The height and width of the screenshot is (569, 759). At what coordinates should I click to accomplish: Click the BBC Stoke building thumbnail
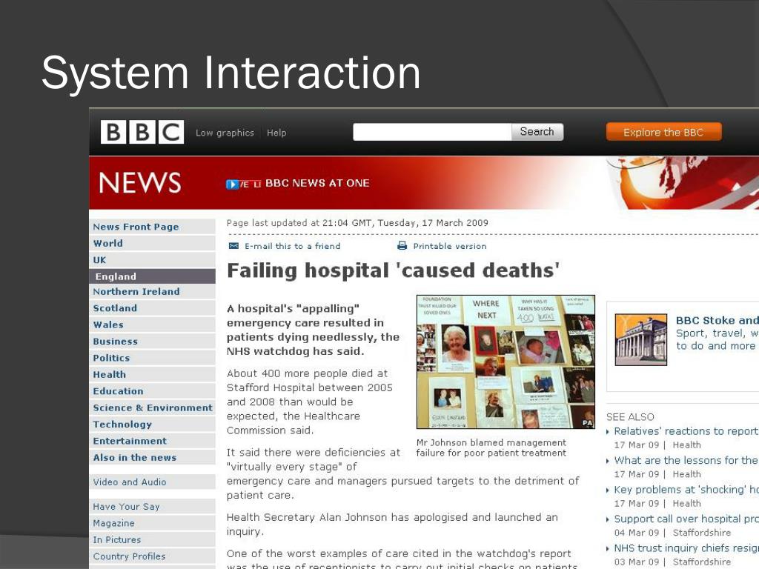click(640, 339)
